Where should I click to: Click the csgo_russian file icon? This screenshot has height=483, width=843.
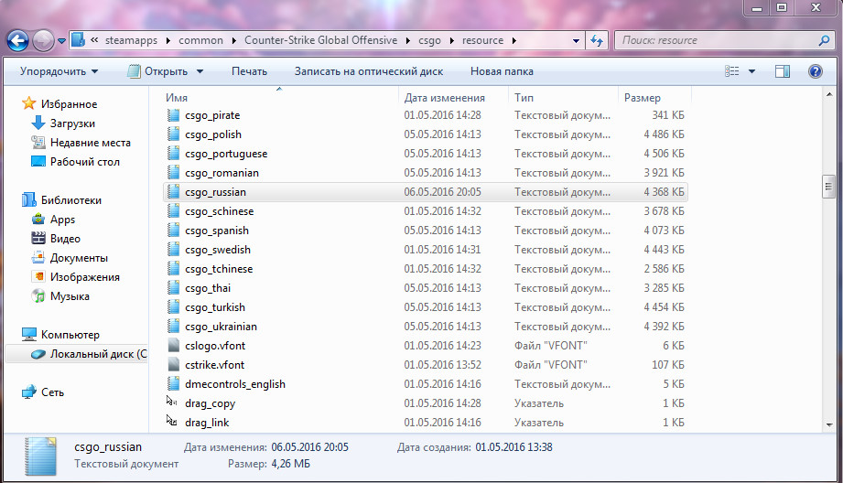(x=173, y=192)
